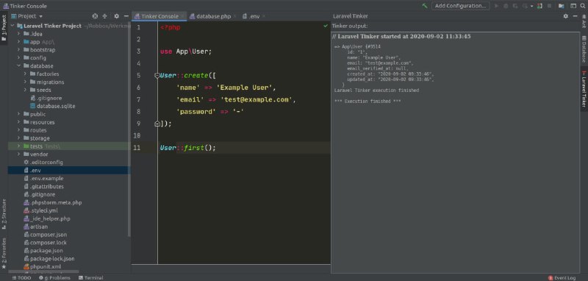
Task: Select composer.json in project tree
Action: coord(46,235)
